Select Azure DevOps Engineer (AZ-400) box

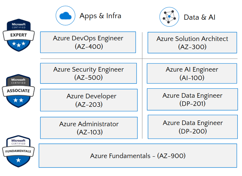[x=88, y=42]
